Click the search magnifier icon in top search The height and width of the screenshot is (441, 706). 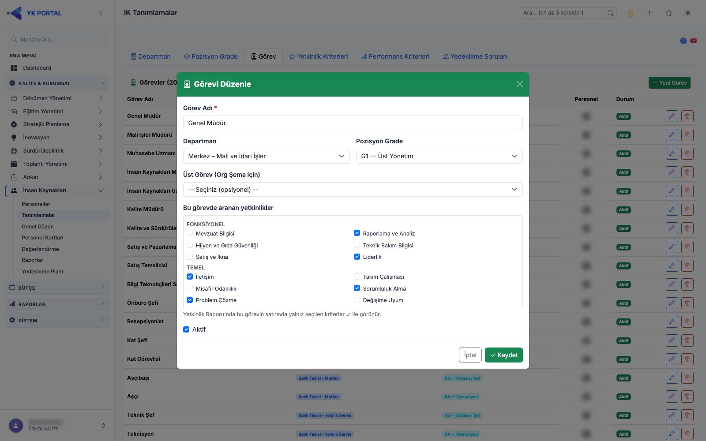tap(610, 13)
